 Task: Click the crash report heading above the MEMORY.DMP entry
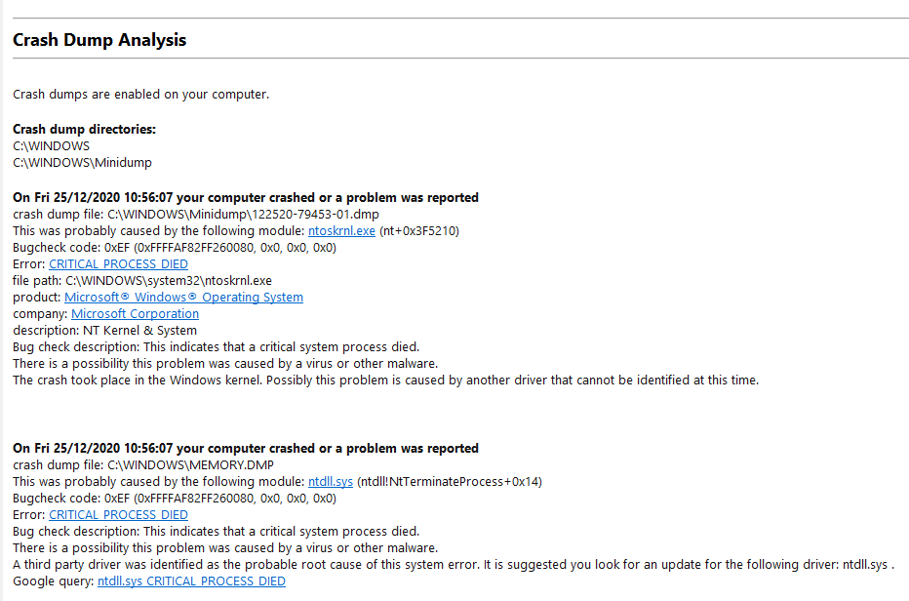[x=246, y=449]
